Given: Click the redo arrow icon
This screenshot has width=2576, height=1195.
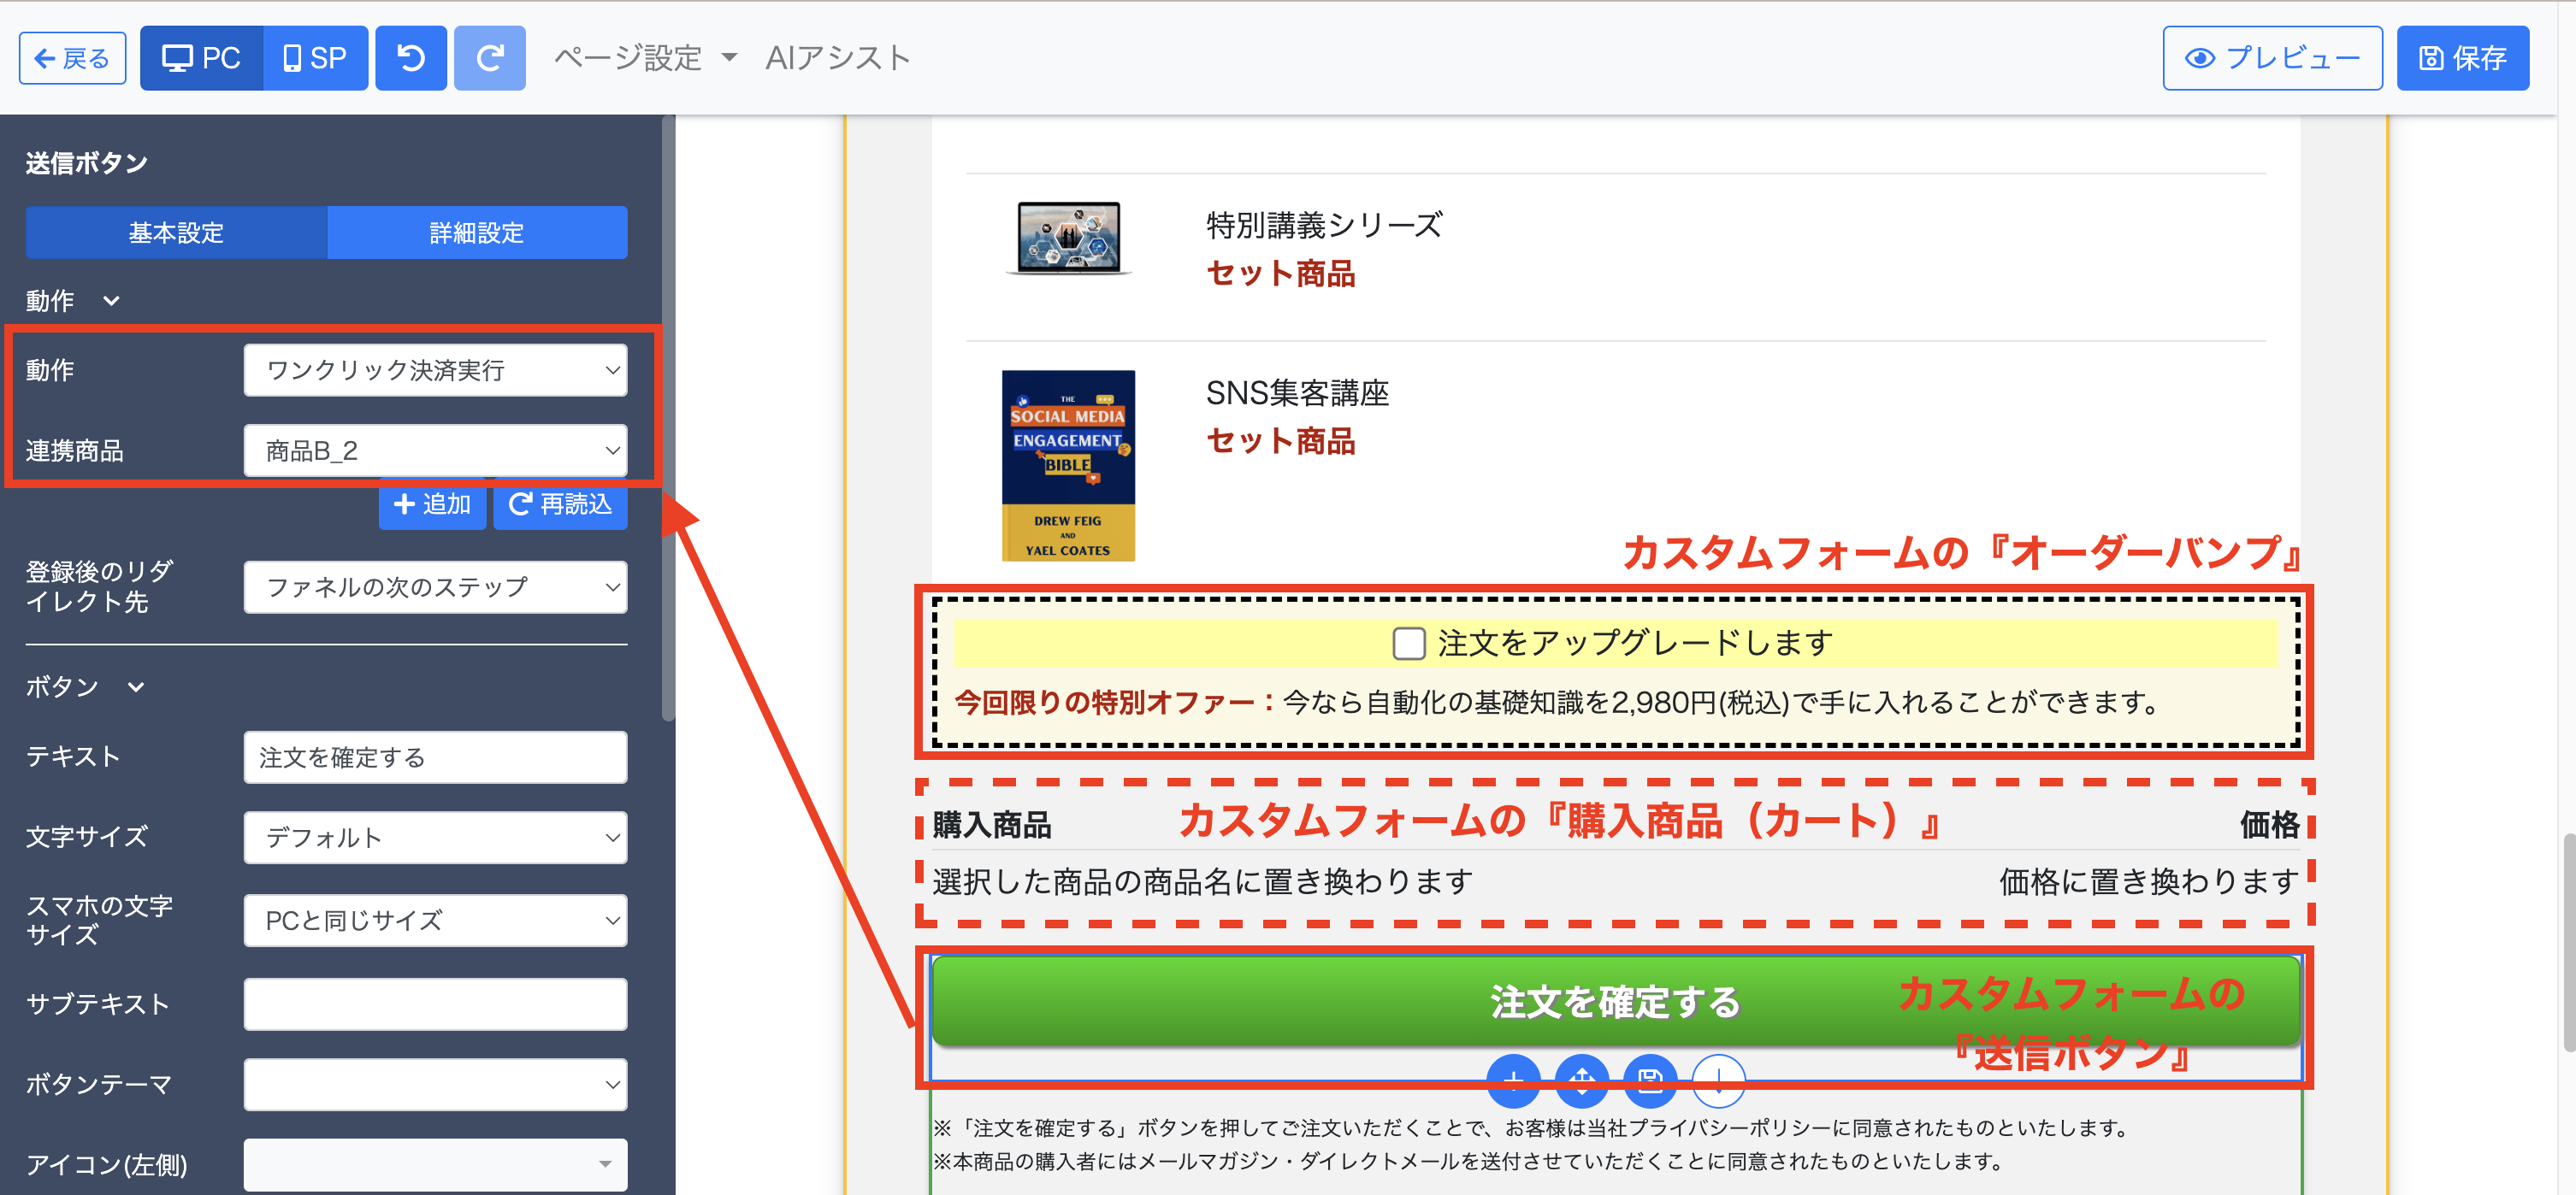Looking at the screenshot, I should (489, 58).
